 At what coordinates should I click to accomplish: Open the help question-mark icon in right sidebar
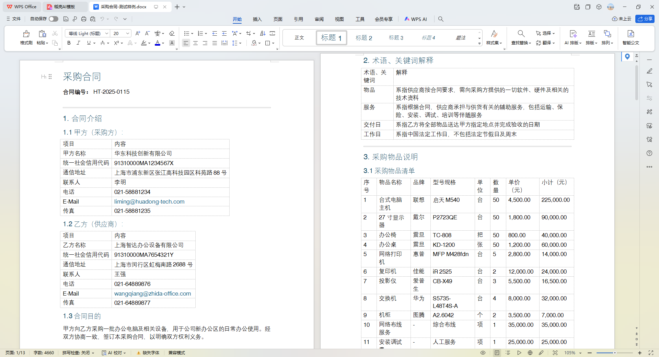pos(649,153)
